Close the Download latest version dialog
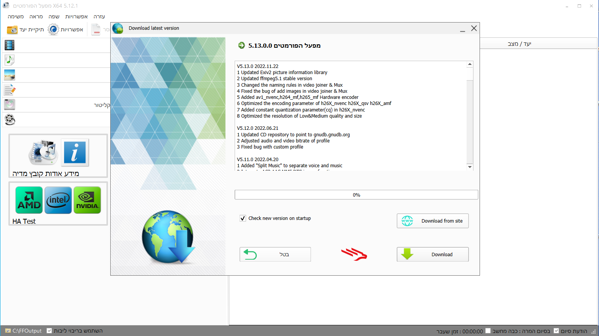This screenshot has width=599, height=336. click(474, 28)
